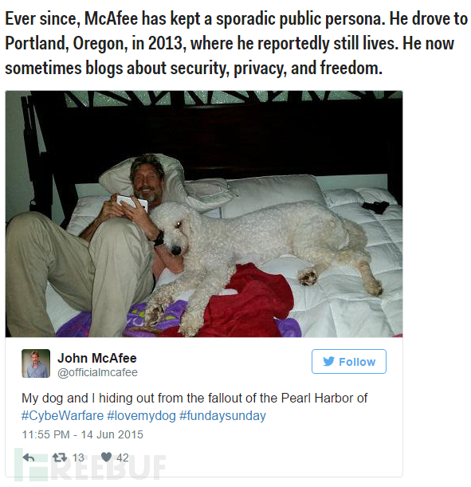Open the #lovemydog hashtag

141,415
